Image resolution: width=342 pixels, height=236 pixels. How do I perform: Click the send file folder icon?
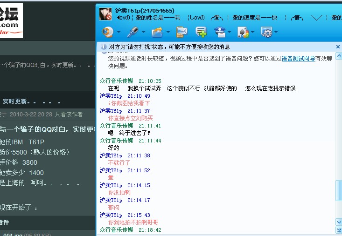[x=158, y=32]
